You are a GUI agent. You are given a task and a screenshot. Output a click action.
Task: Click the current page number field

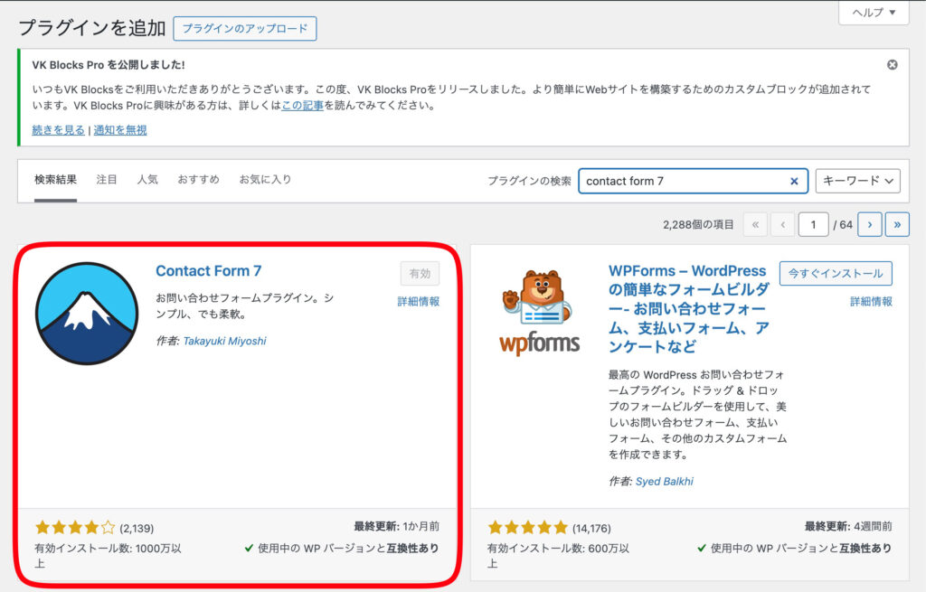click(x=813, y=224)
